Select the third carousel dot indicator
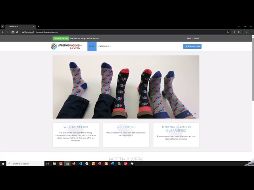The height and width of the screenshot is (190, 254). [195, 114]
